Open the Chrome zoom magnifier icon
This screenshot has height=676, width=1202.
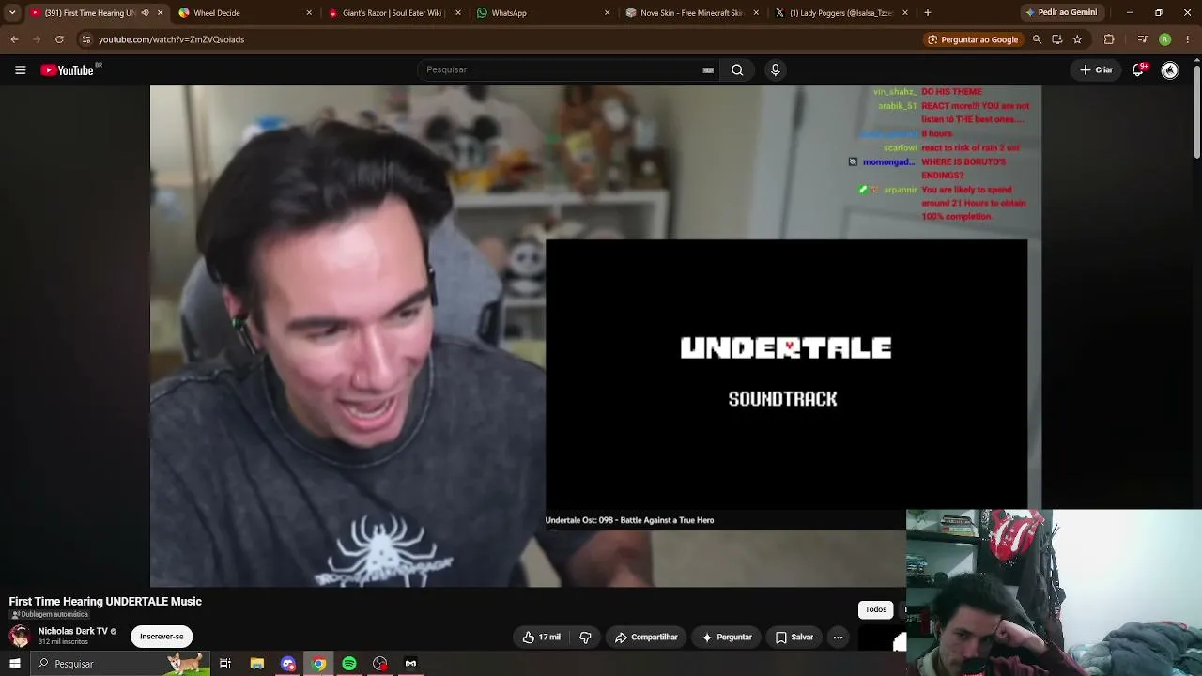1037,39
